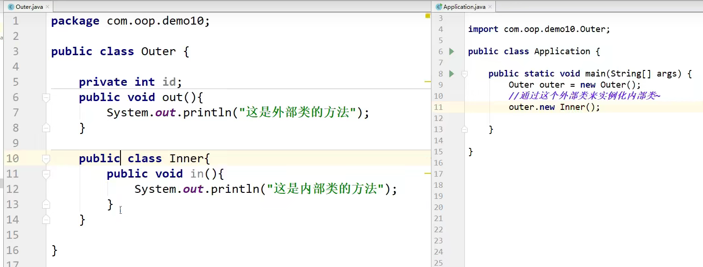Screen dimensions: 703x267
Task: Collapse the main method fold in Application.java
Action: coord(464,74)
